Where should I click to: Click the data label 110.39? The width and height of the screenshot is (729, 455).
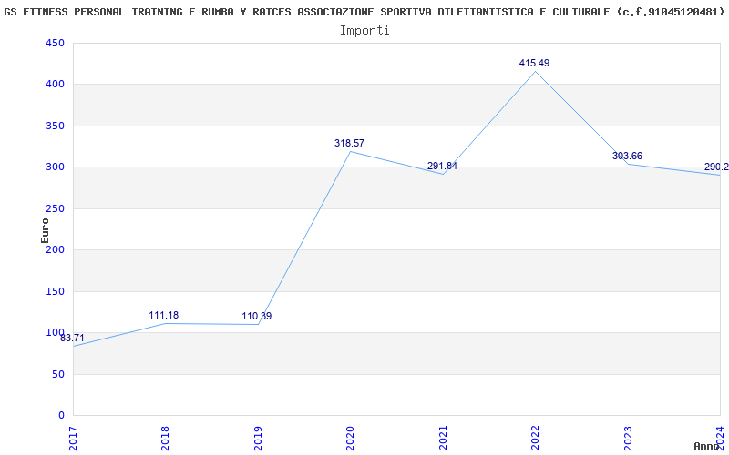[x=257, y=317]
